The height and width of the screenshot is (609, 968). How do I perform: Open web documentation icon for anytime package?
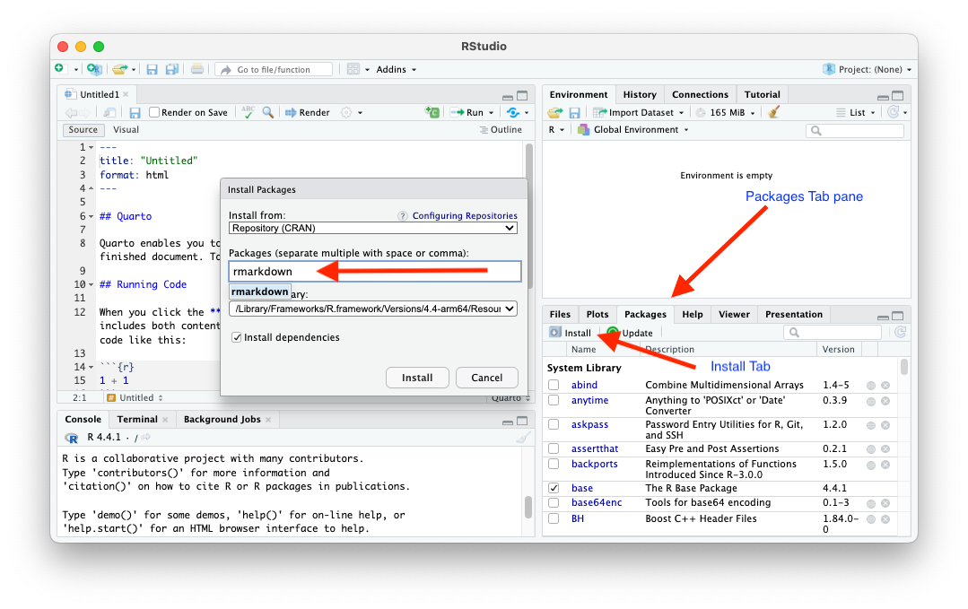(x=871, y=401)
